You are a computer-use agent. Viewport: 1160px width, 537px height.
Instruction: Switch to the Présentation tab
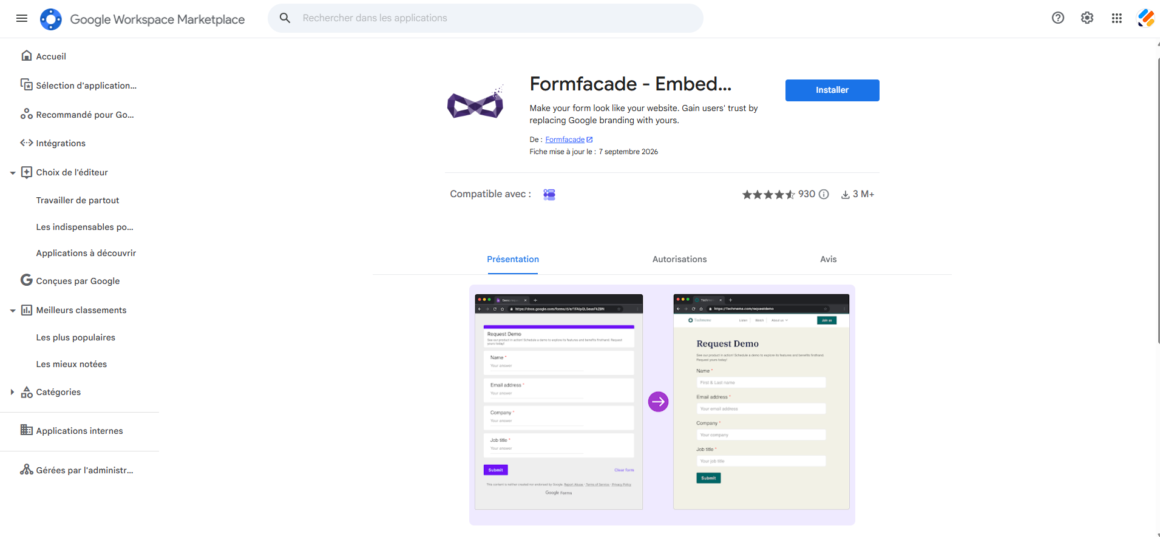click(x=513, y=259)
